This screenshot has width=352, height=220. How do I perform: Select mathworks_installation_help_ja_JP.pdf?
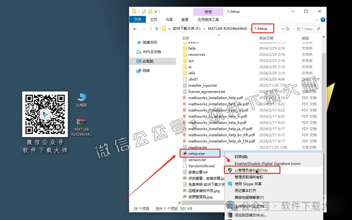pos(220,129)
